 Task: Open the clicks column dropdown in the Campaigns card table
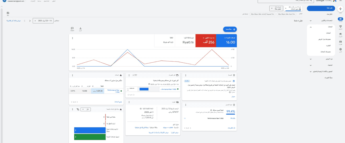87,86
